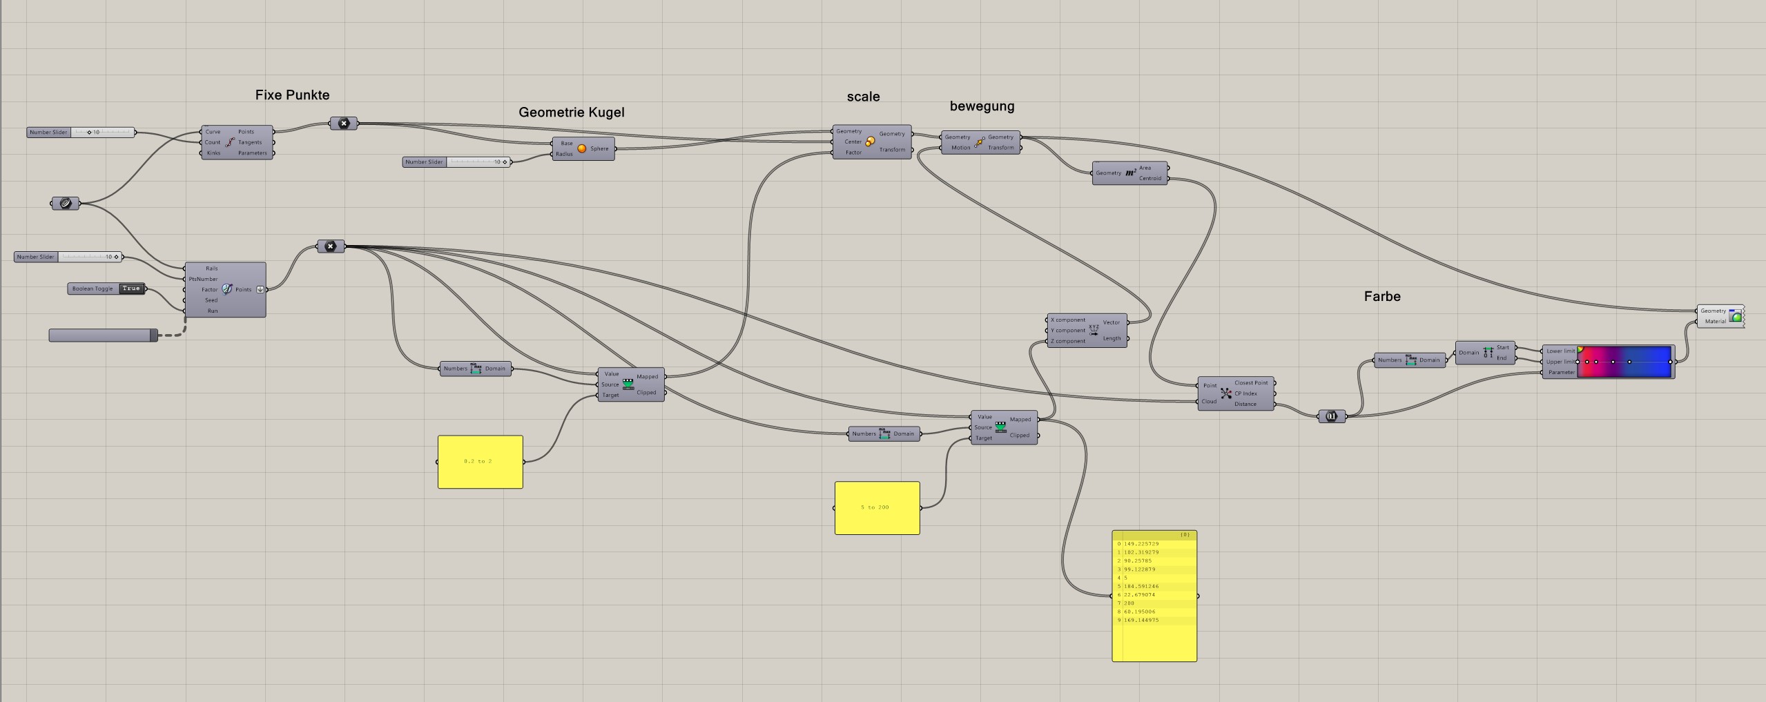Click the Closest Point component icon
This screenshot has height=702, width=1766.
1227,393
